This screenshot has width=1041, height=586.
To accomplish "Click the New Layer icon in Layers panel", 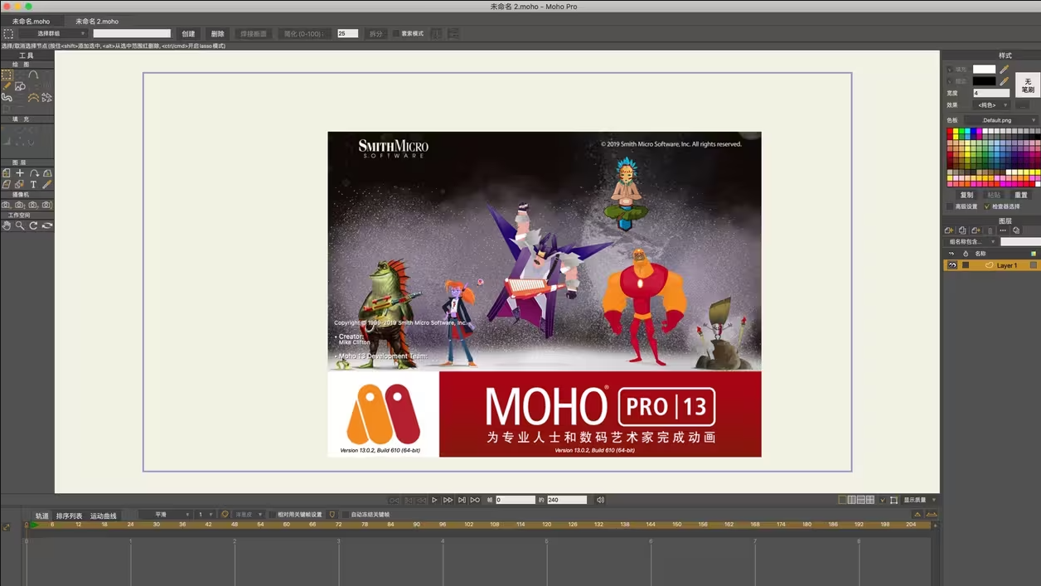I will 949,230.
